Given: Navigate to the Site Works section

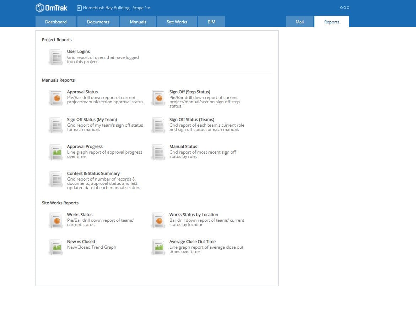Looking at the screenshot, I should [x=177, y=22].
